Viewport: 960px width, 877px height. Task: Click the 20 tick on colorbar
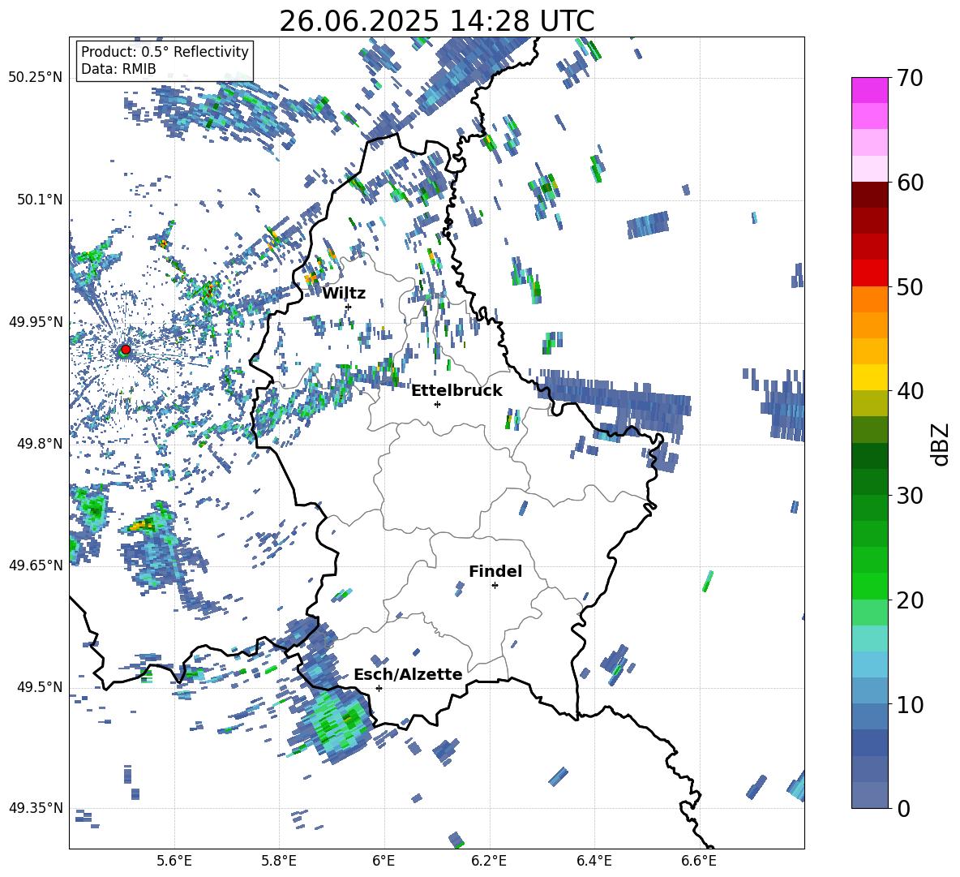click(x=909, y=600)
